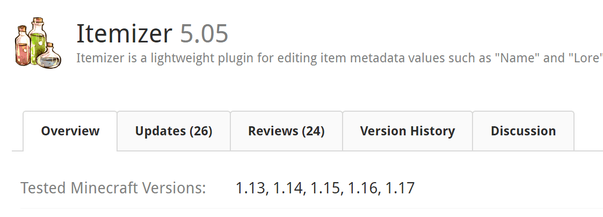
Task: Select the Discussion tab
Action: point(523,131)
